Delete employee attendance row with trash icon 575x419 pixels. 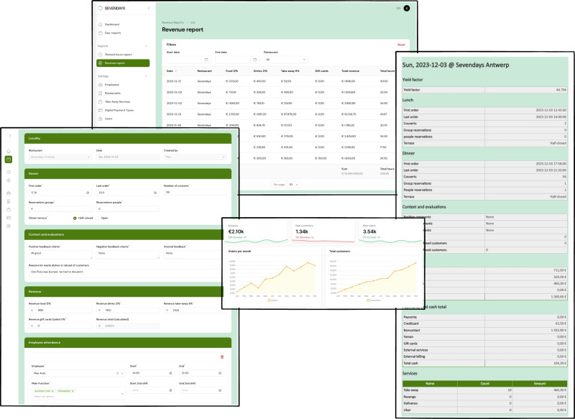click(x=222, y=356)
